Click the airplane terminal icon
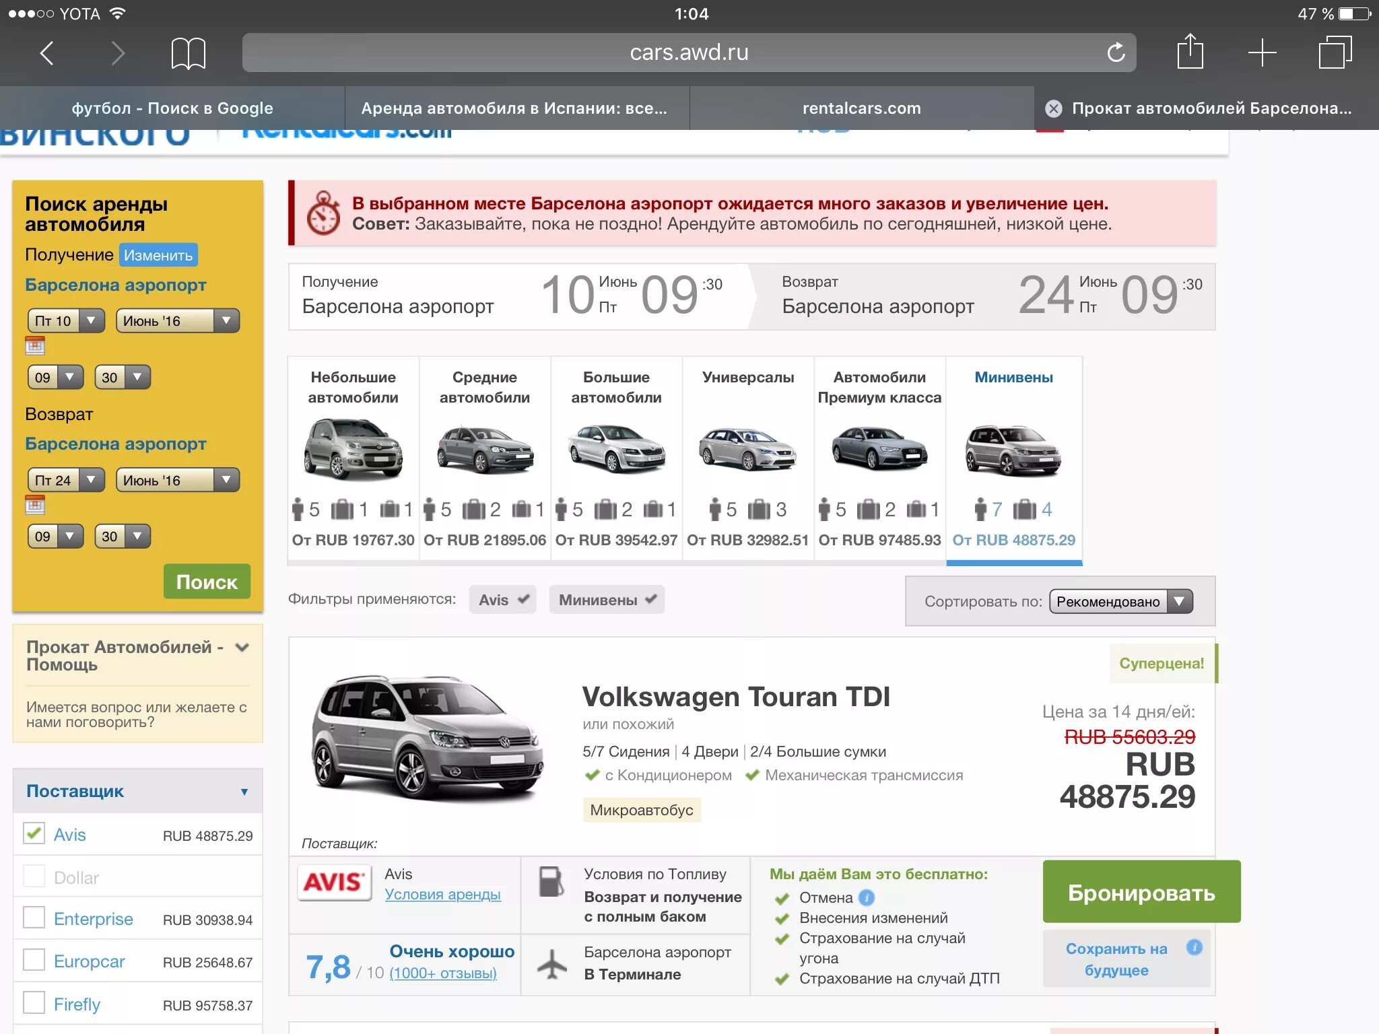The width and height of the screenshot is (1379, 1034). tap(552, 963)
